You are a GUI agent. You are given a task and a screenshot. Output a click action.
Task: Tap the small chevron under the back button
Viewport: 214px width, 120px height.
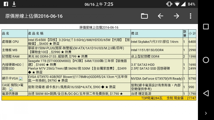206,113
